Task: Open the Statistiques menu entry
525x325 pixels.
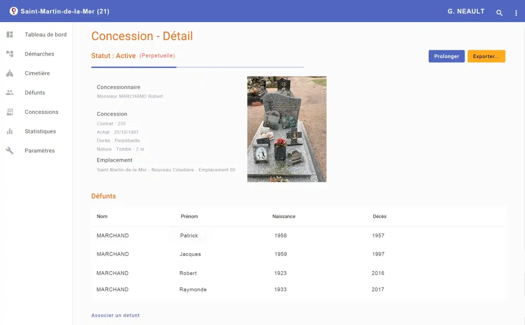Action: coord(41,131)
